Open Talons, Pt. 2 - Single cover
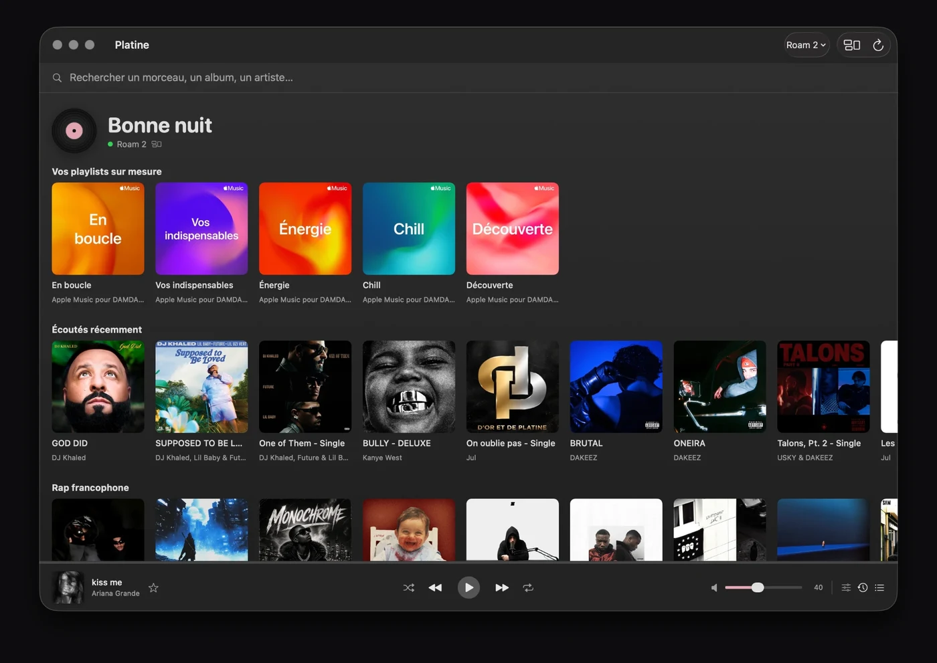Viewport: 937px width, 663px height. [x=824, y=387]
